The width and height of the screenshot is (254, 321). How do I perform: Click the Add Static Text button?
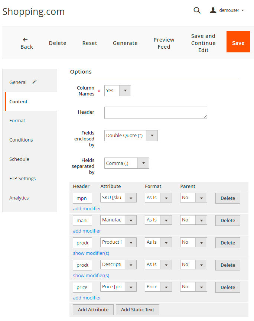tap(137, 309)
